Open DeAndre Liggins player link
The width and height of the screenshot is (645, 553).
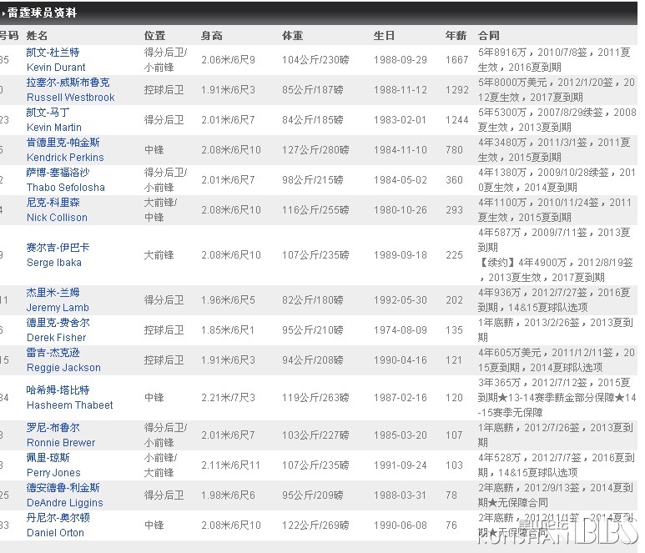(x=64, y=502)
